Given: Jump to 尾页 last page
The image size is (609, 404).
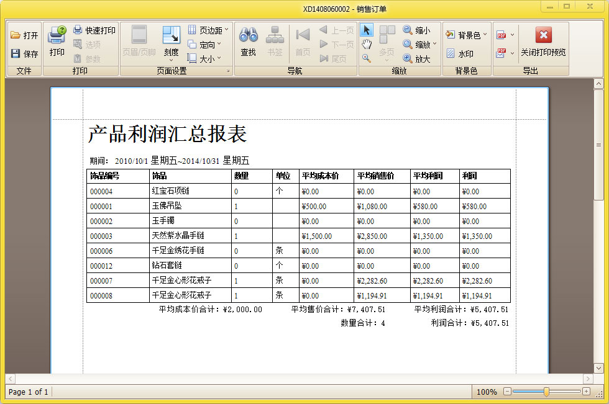Looking at the screenshot, I should [333, 58].
